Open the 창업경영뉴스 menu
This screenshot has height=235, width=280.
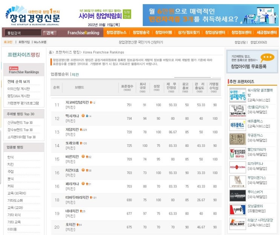point(116,32)
